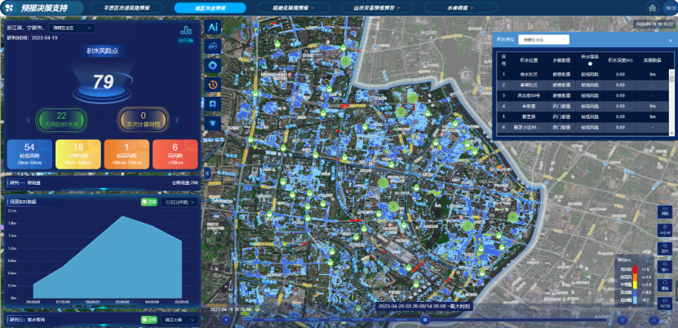Click the 乡镇街道 column header
The height and width of the screenshot is (328, 678).
click(561, 60)
